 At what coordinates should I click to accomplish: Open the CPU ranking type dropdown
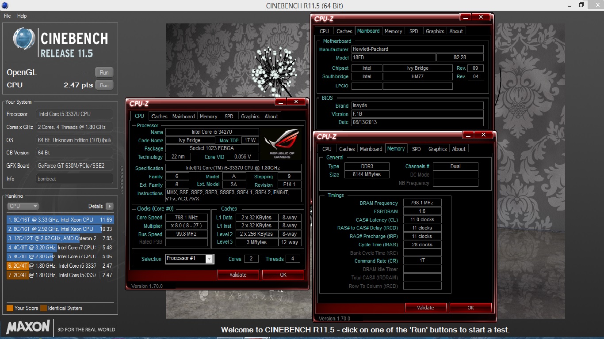23,206
